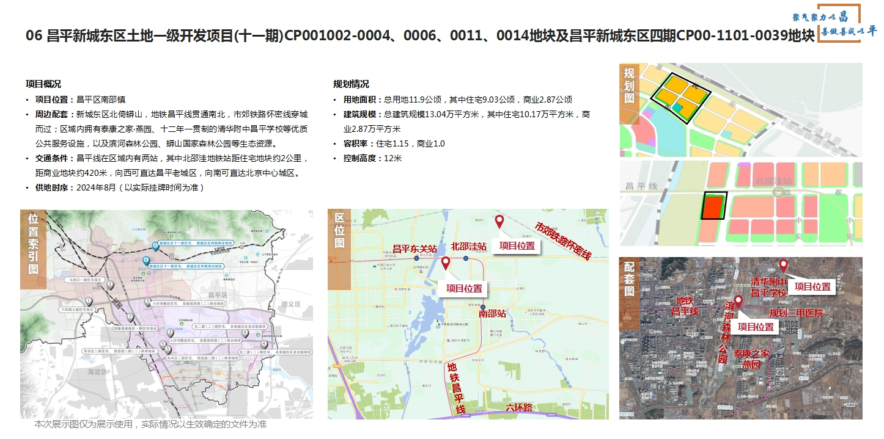
Task: Click the teal parcel inside the outlined residential block
Action: coord(677,107)
